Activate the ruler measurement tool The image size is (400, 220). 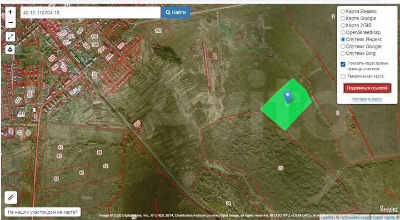11,198
